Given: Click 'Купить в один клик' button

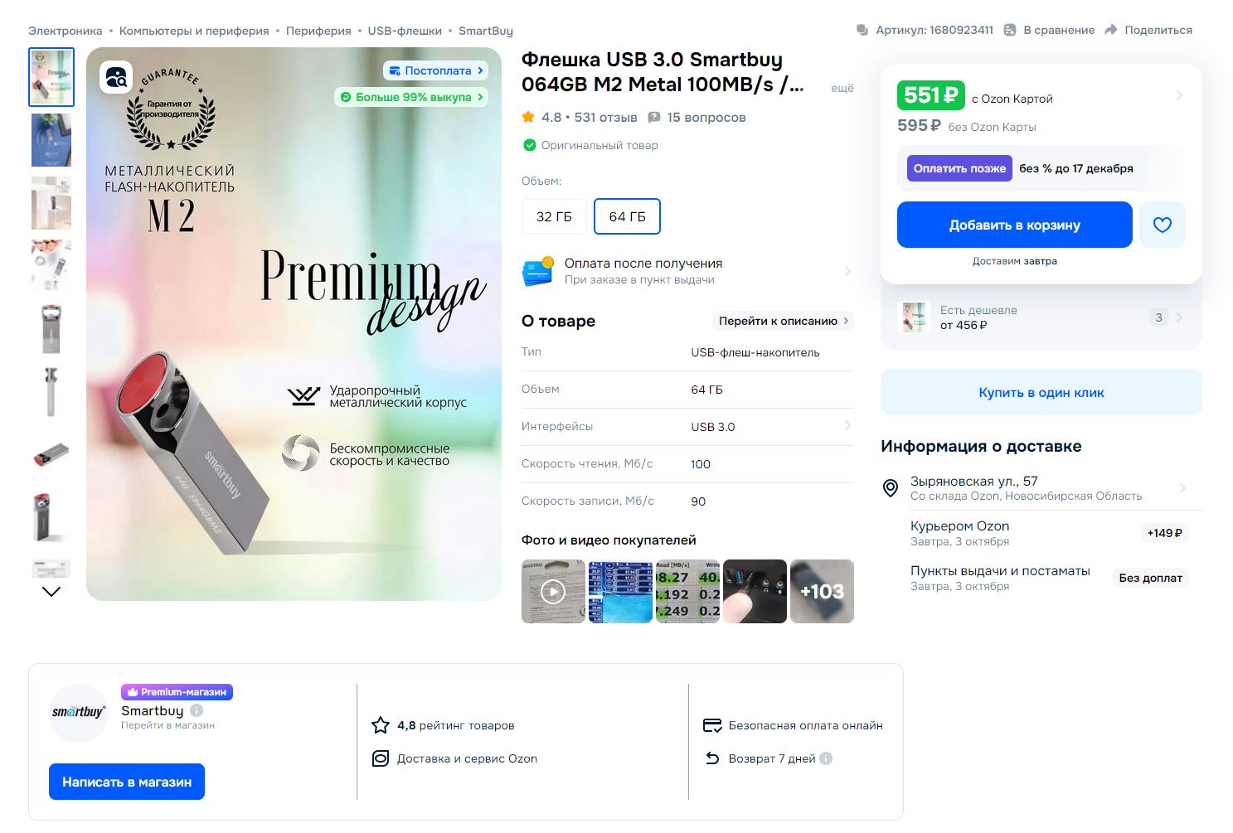Looking at the screenshot, I should click(x=1041, y=392).
